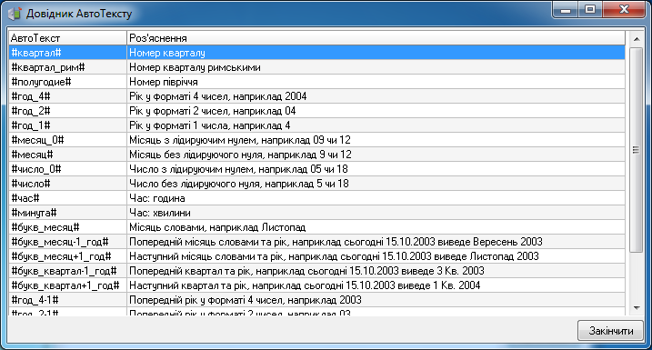
Task: Click the scrollbar up arrow
Action: tap(637, 39)
